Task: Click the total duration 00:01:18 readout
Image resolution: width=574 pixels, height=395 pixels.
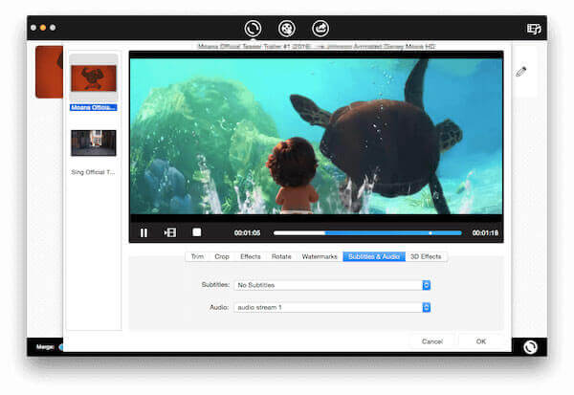Action: (x=485, y=232)
